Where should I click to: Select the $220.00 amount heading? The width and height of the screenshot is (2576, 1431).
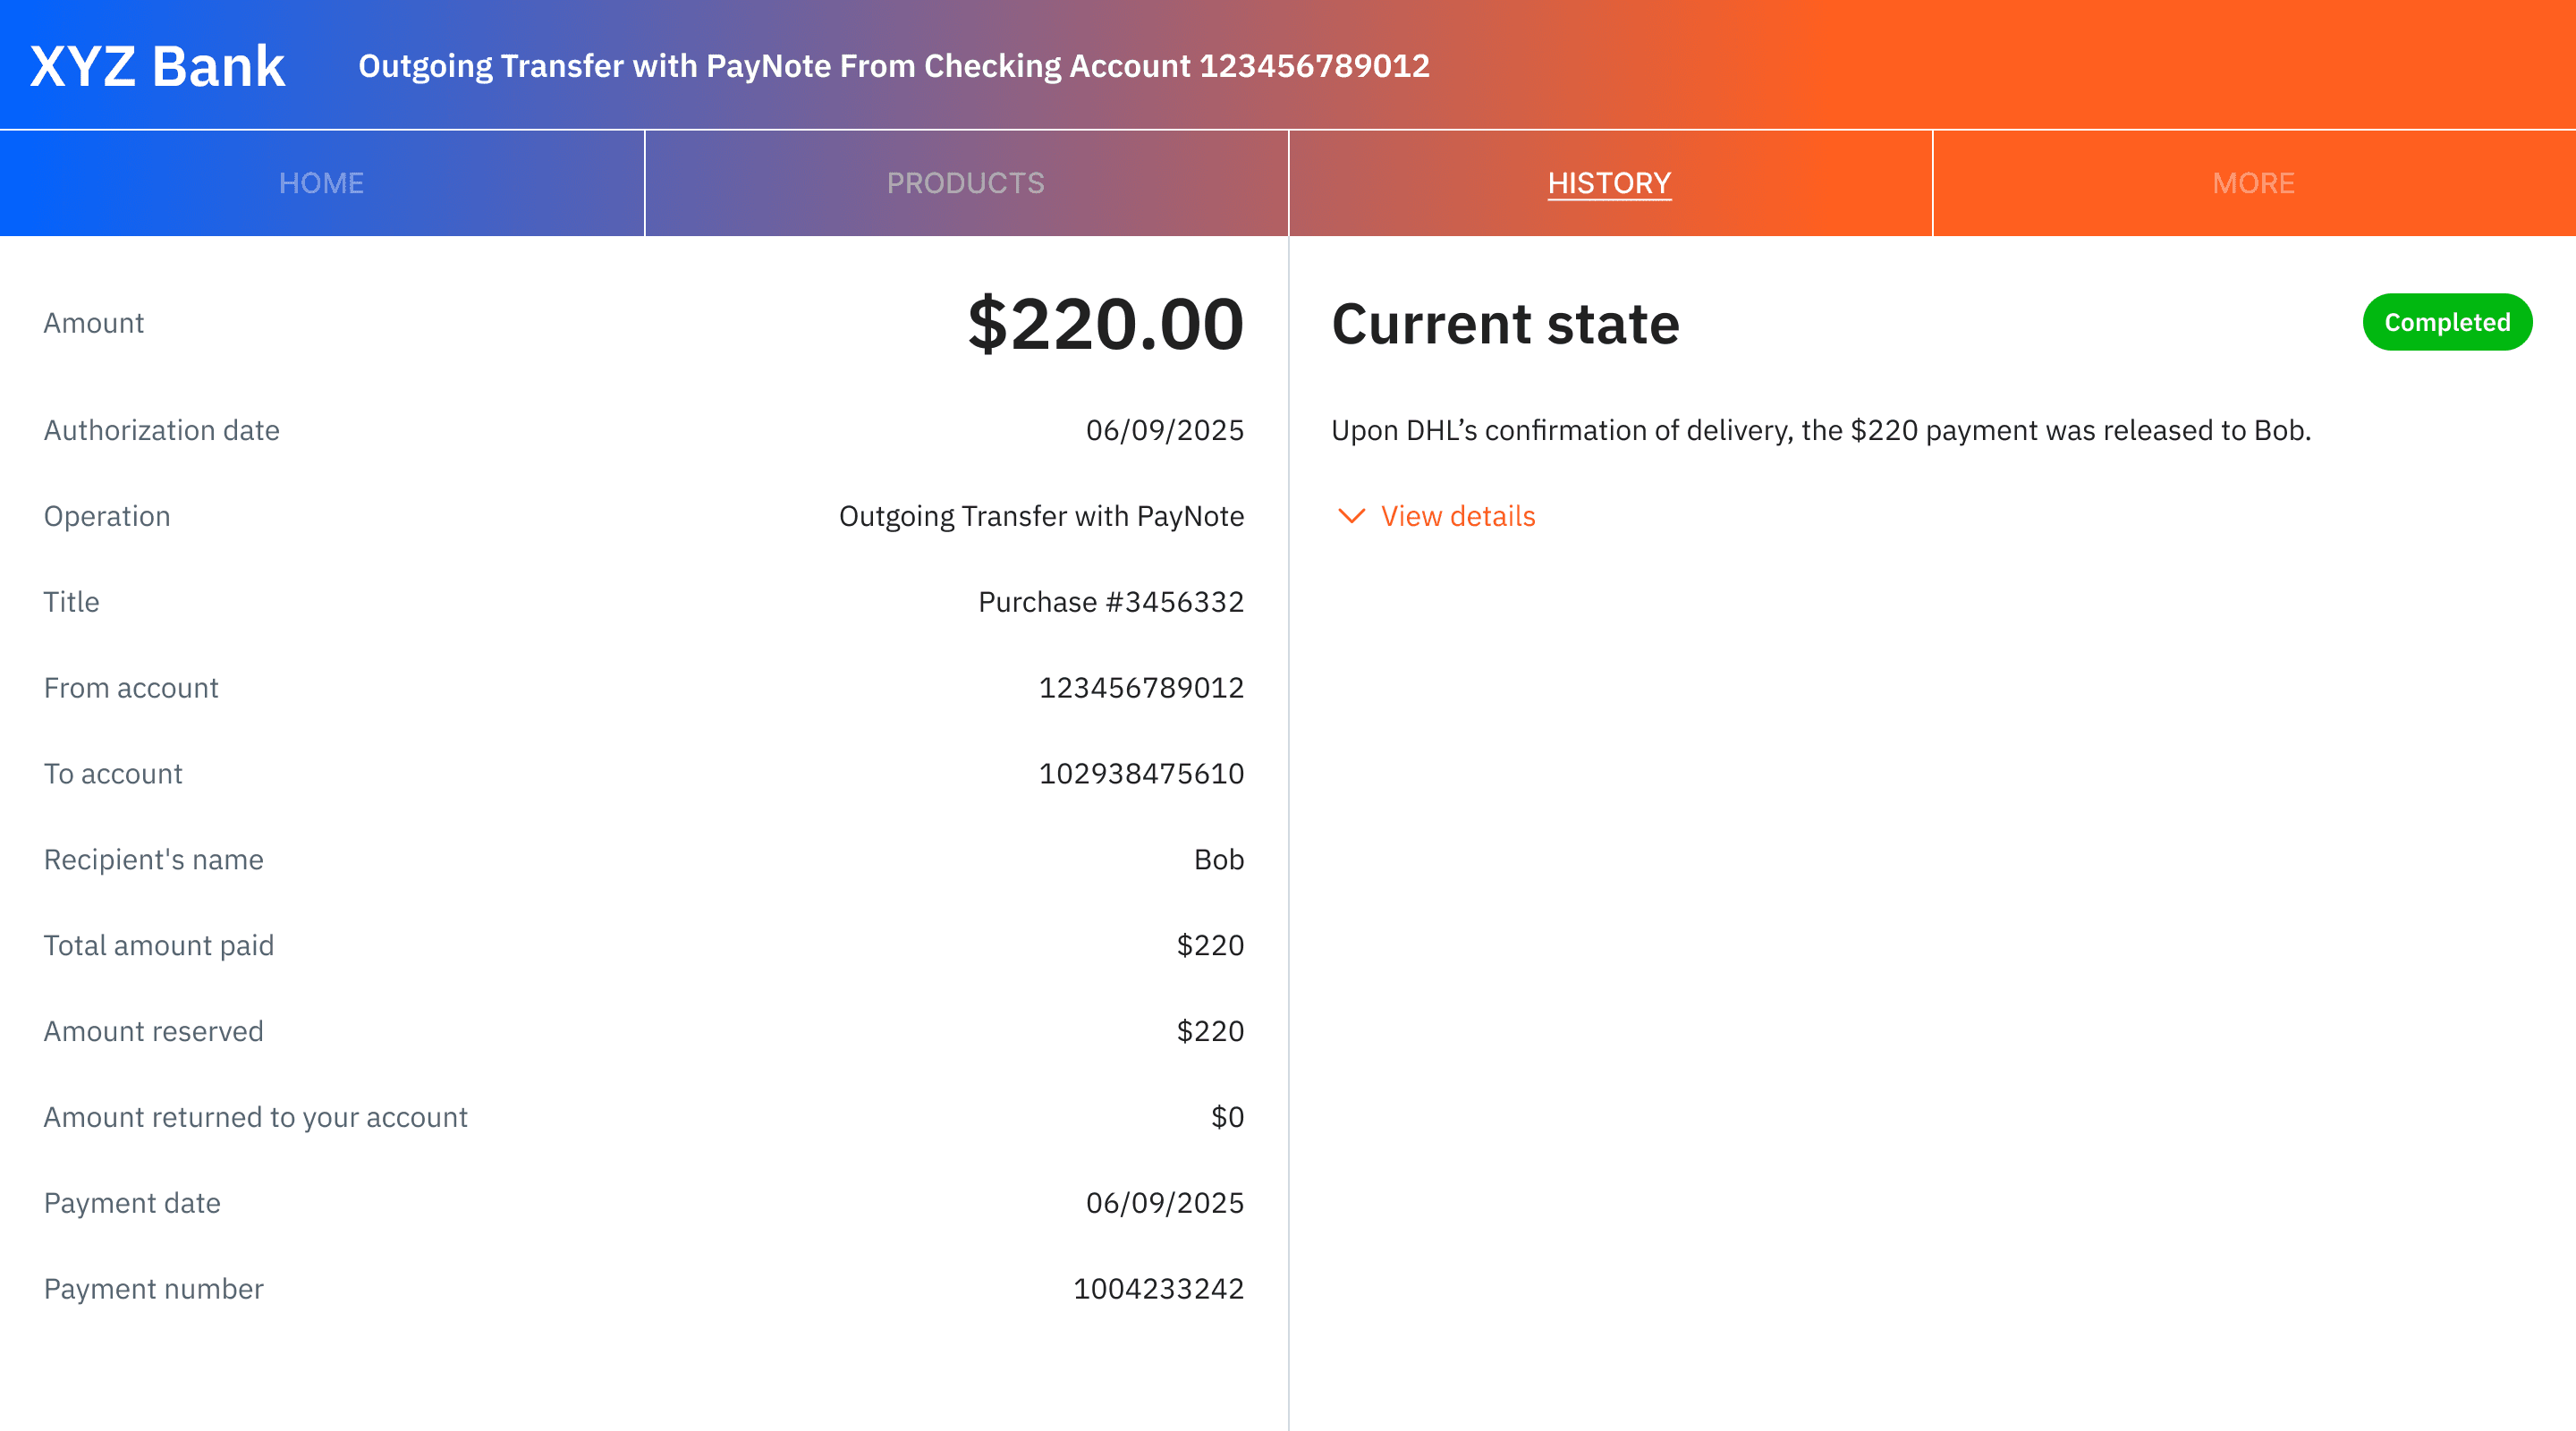coord(1104,322)
